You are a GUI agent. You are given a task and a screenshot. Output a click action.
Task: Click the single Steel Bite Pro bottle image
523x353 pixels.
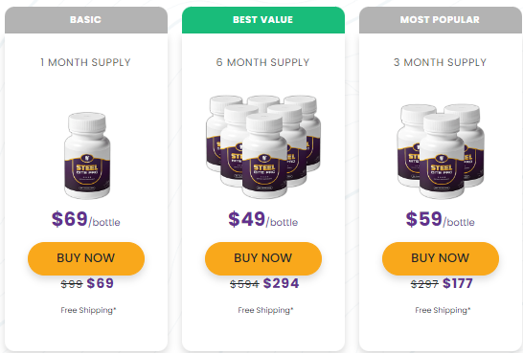pos(87,156)
